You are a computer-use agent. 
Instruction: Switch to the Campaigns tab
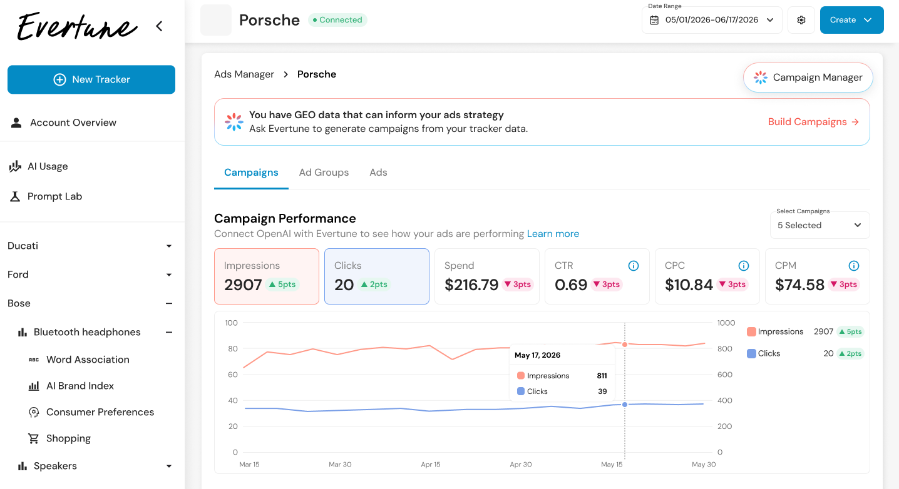tap(251, 173)
